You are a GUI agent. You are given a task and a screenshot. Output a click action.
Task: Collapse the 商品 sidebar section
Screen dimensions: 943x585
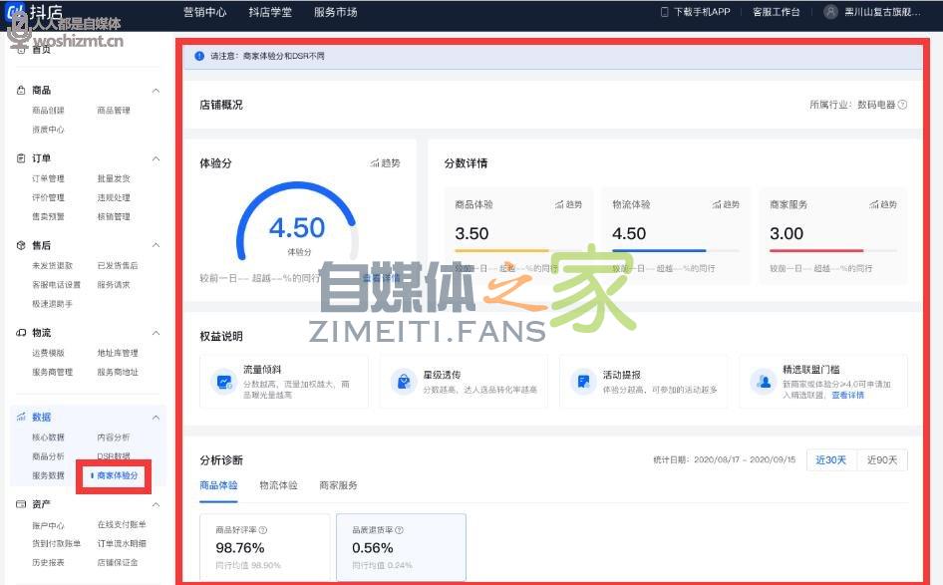pos(156,91)
